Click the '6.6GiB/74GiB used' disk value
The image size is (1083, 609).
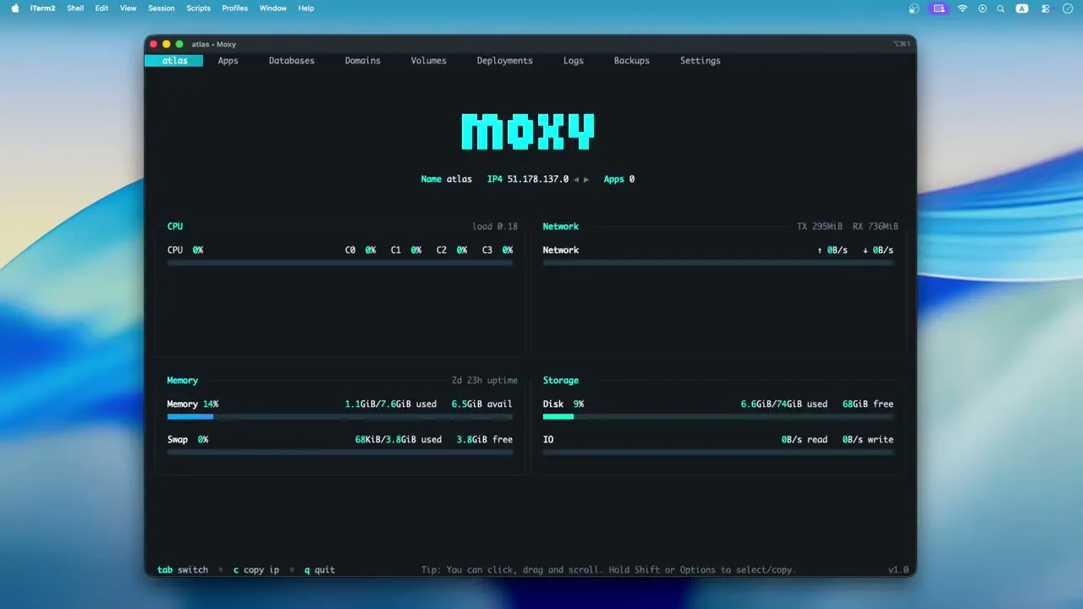click(784, 404)
